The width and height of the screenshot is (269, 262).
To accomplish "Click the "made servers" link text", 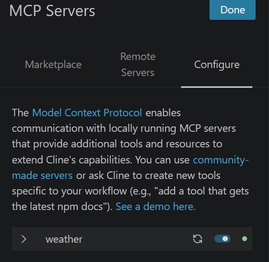I will 42,176.
